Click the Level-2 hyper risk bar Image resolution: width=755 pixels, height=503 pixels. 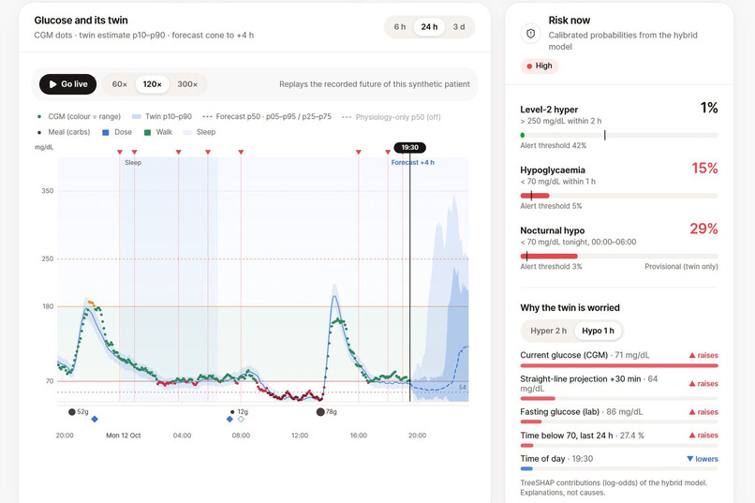pyautogui.click(x=619, y=135)
